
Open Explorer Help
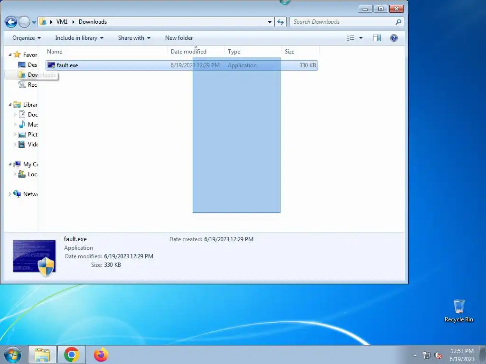coord(393,38)
